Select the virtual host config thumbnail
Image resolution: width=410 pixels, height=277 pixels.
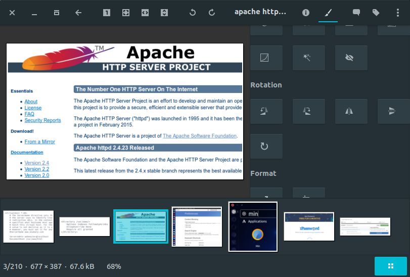click(28, 226)
